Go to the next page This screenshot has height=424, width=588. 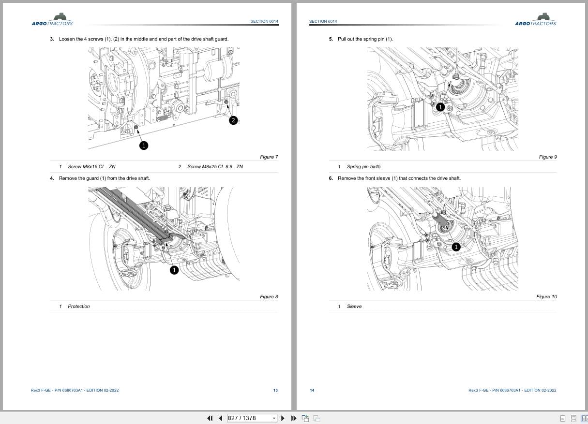(x=284, y=418)
